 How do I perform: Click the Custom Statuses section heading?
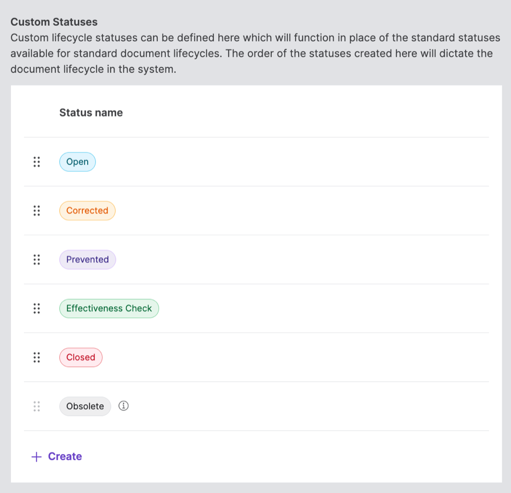(55, 22)
